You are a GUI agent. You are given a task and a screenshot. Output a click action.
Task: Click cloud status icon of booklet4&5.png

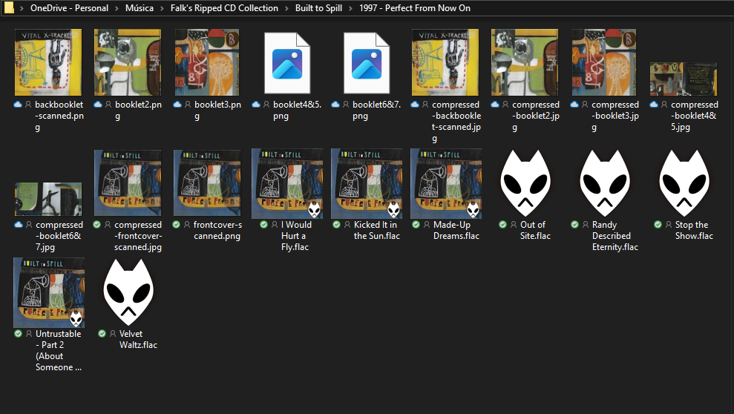click(255, 105)
